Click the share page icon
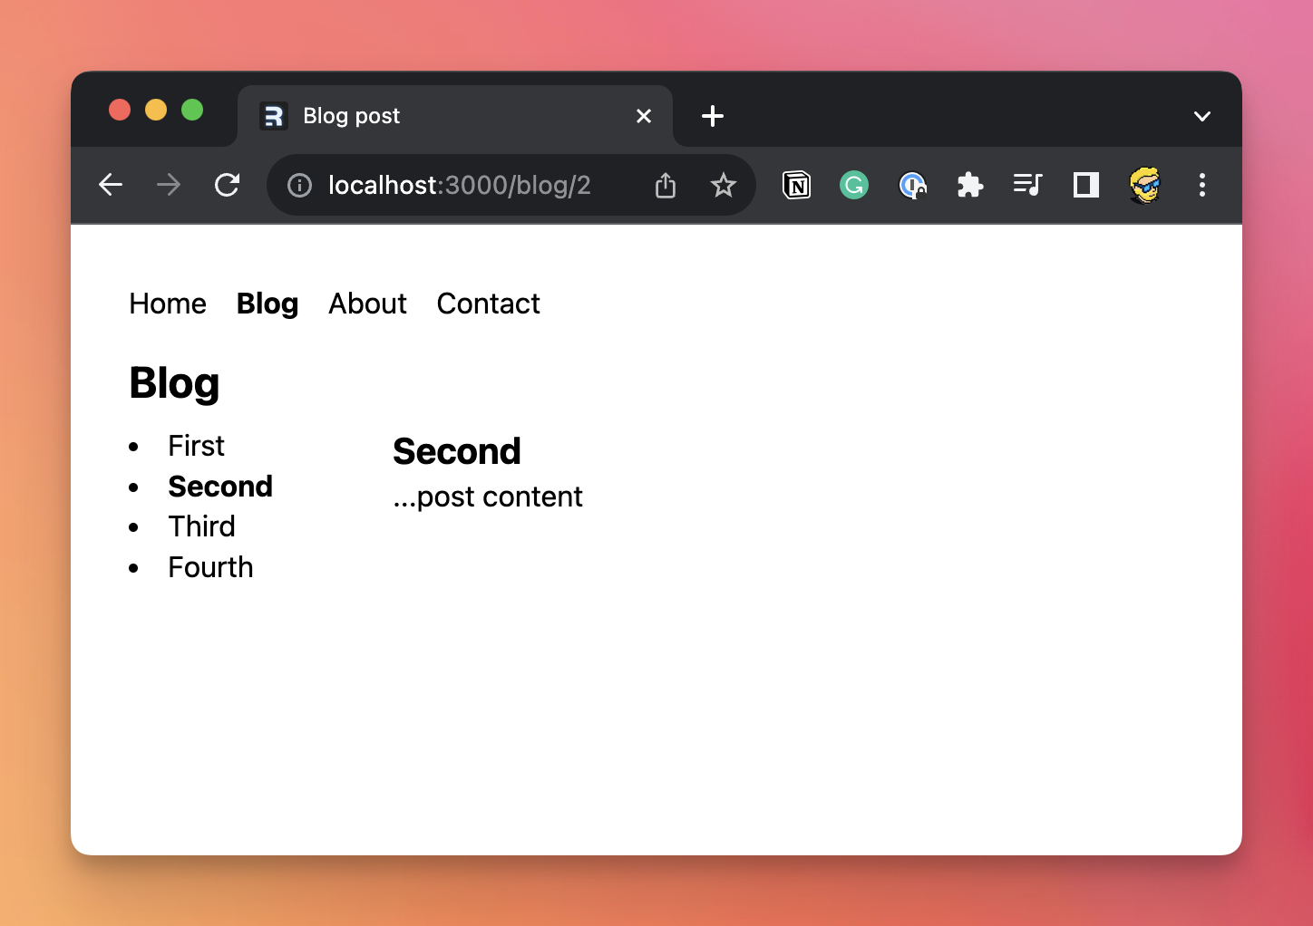Image resolution: width=1313 pixels, height=926 pixels. [x=666, y=186]
